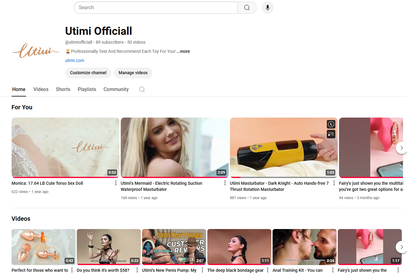Open the channel search icon beside Community

pos(142,89)
